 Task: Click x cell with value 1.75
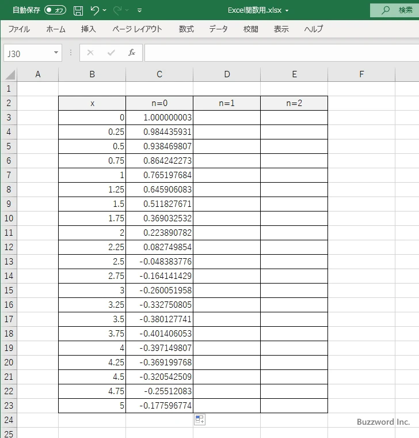coord(92,218)
